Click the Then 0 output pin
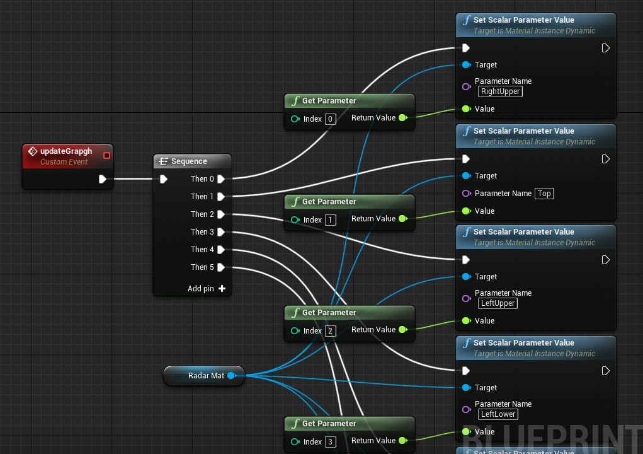 tap(221, 179)
